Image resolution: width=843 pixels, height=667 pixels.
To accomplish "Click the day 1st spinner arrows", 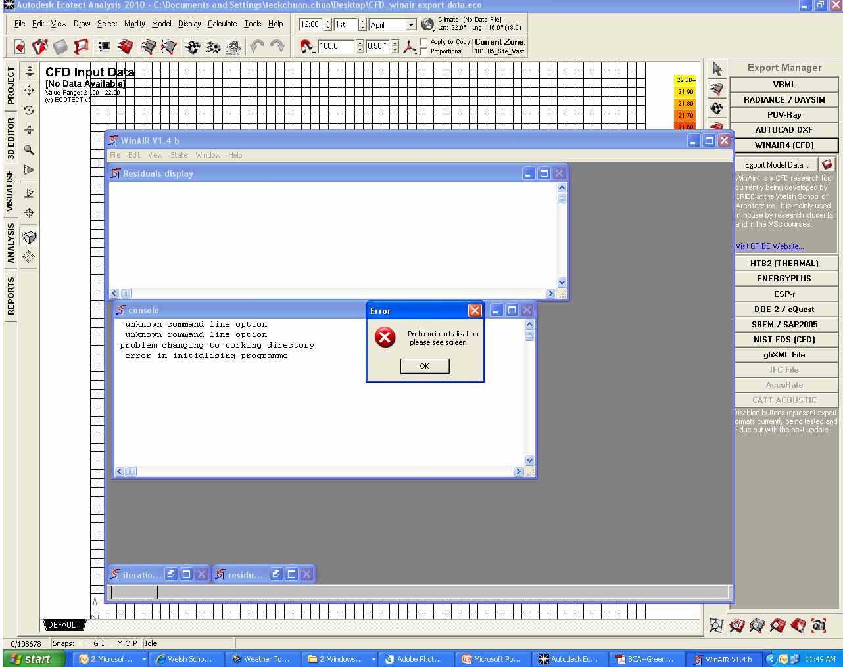I will pyautogui.click(x=362, y=25).
